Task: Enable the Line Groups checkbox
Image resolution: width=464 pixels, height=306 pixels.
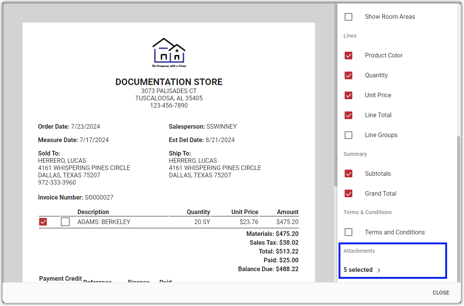Action: (x=348, y=135)
